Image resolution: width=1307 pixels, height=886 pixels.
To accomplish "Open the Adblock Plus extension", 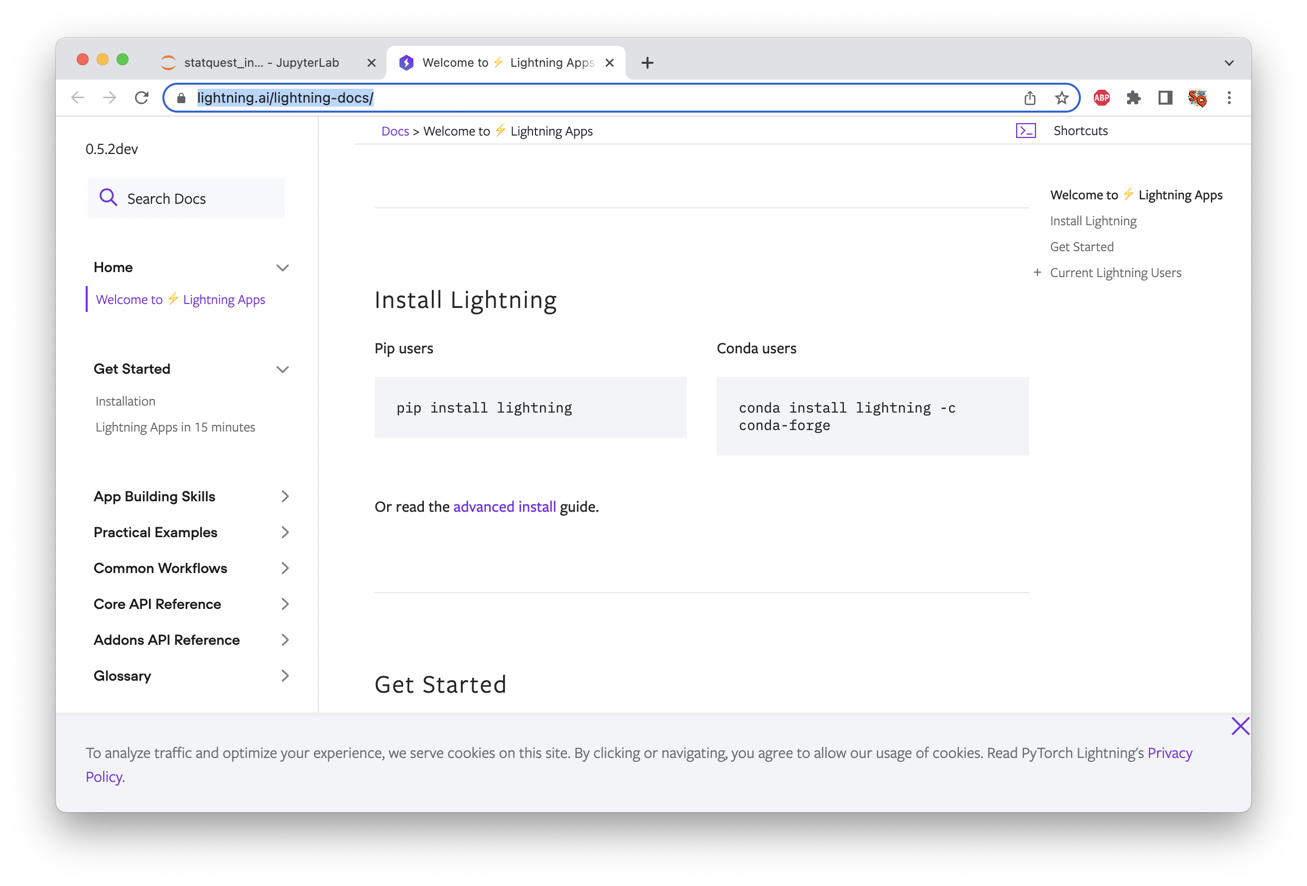I will coord(1101,98).
